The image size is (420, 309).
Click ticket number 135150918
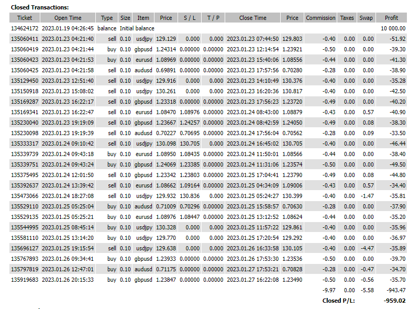(x=25, y=91)
